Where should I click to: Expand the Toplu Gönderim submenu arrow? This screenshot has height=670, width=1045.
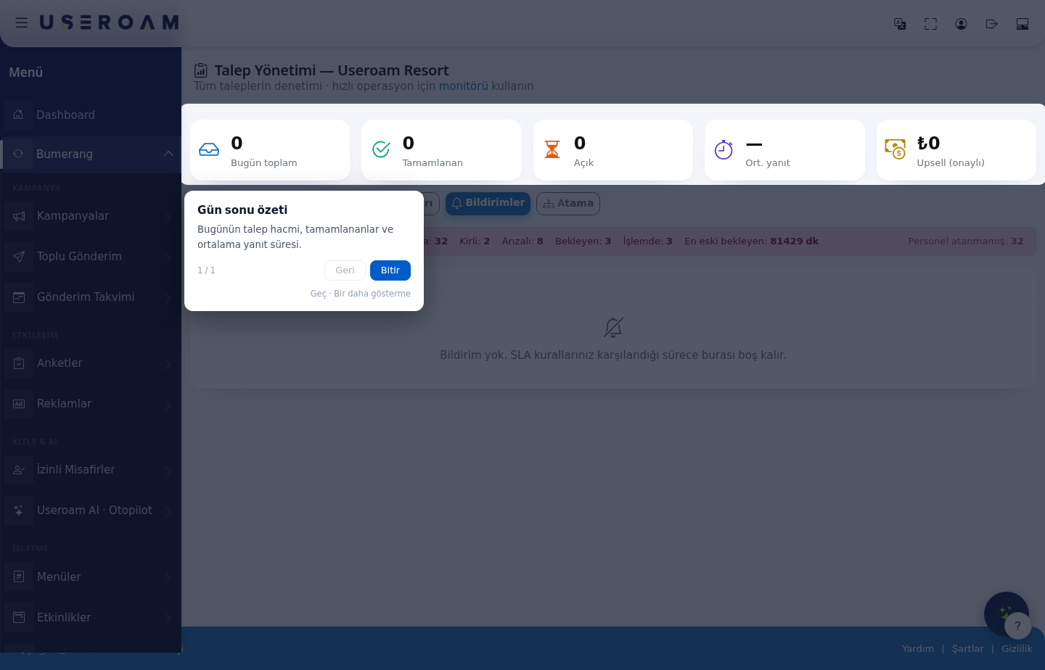click(168, 257)
